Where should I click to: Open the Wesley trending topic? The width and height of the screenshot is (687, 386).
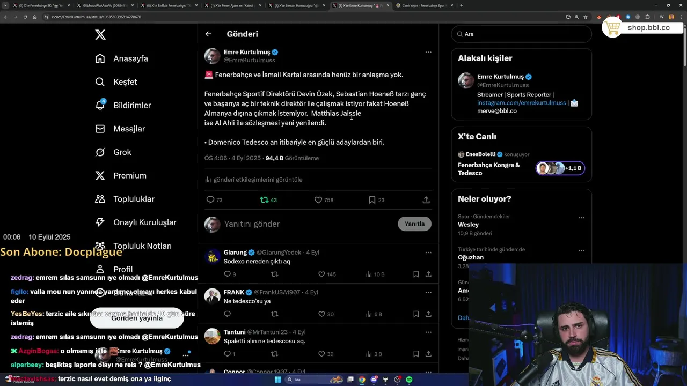point(468,225)
